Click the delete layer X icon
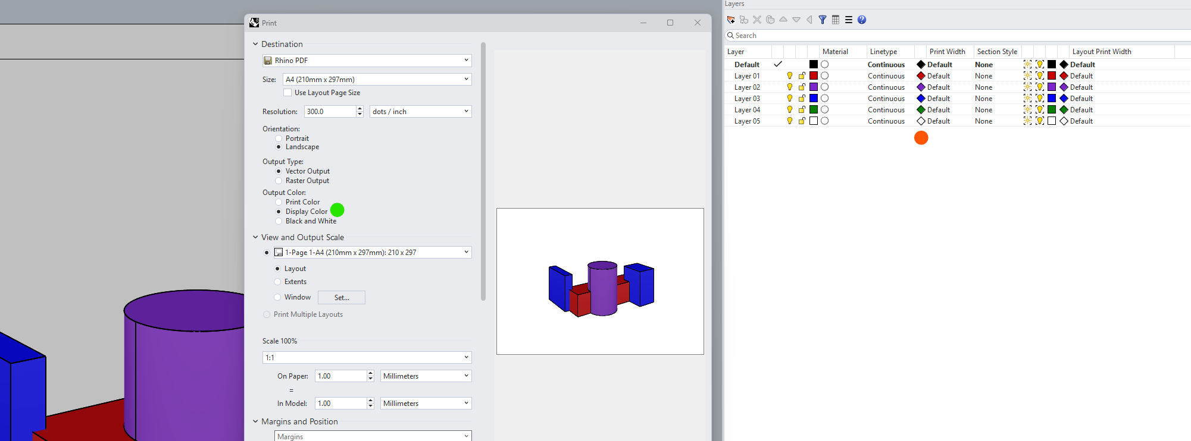Screen dimensions: 1191x441 point(757,20)
